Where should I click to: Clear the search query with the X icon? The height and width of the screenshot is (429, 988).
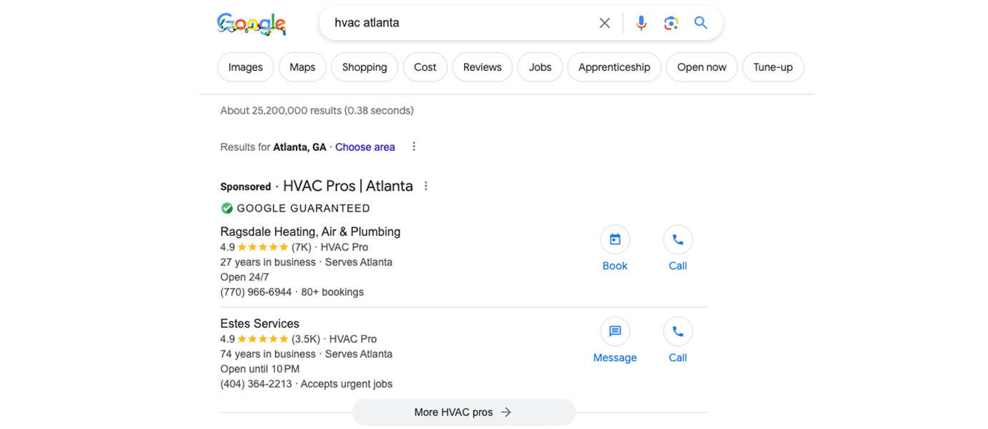604,22
